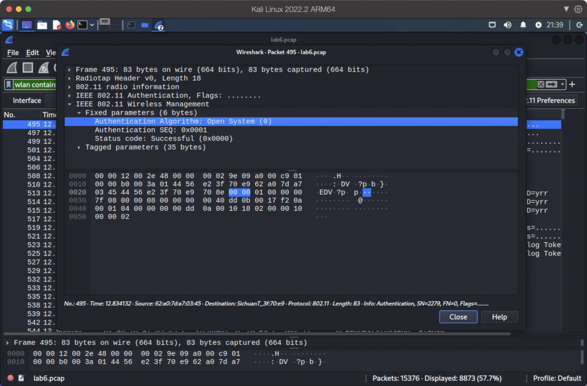Click the lab6.pcap file name in status bar

(49, 378)
